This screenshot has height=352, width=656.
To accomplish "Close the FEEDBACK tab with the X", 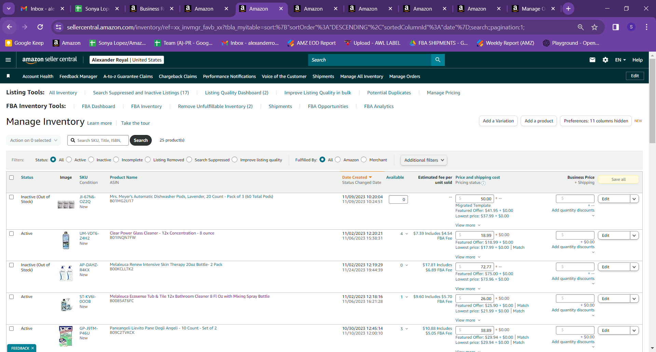I will pos(32,348).
